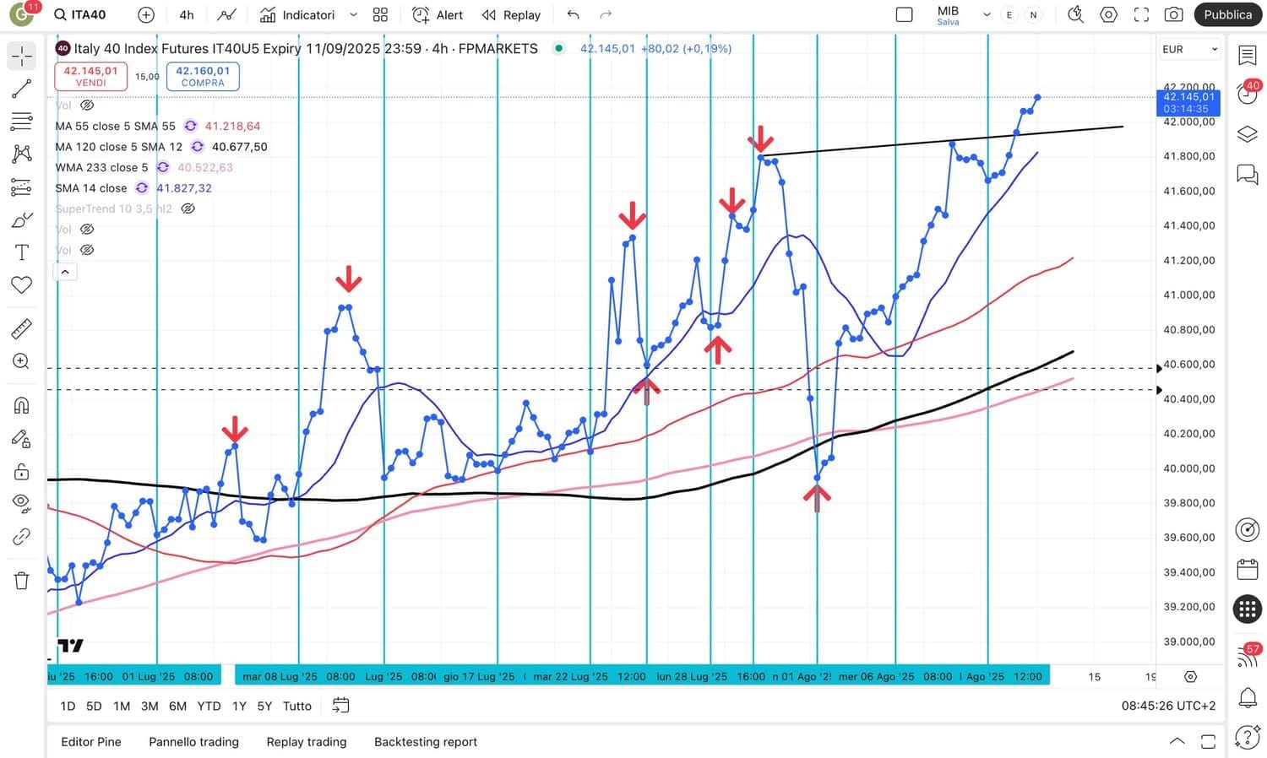The height and width of the screenshot is (758, 1267).
Task: Open the fullscreen mode icon
Action: [x=1141, y=14]
